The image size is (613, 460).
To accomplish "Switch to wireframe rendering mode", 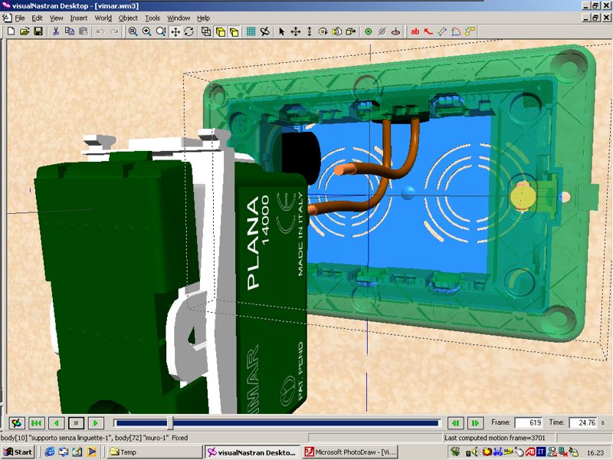I will pos(206,31).
